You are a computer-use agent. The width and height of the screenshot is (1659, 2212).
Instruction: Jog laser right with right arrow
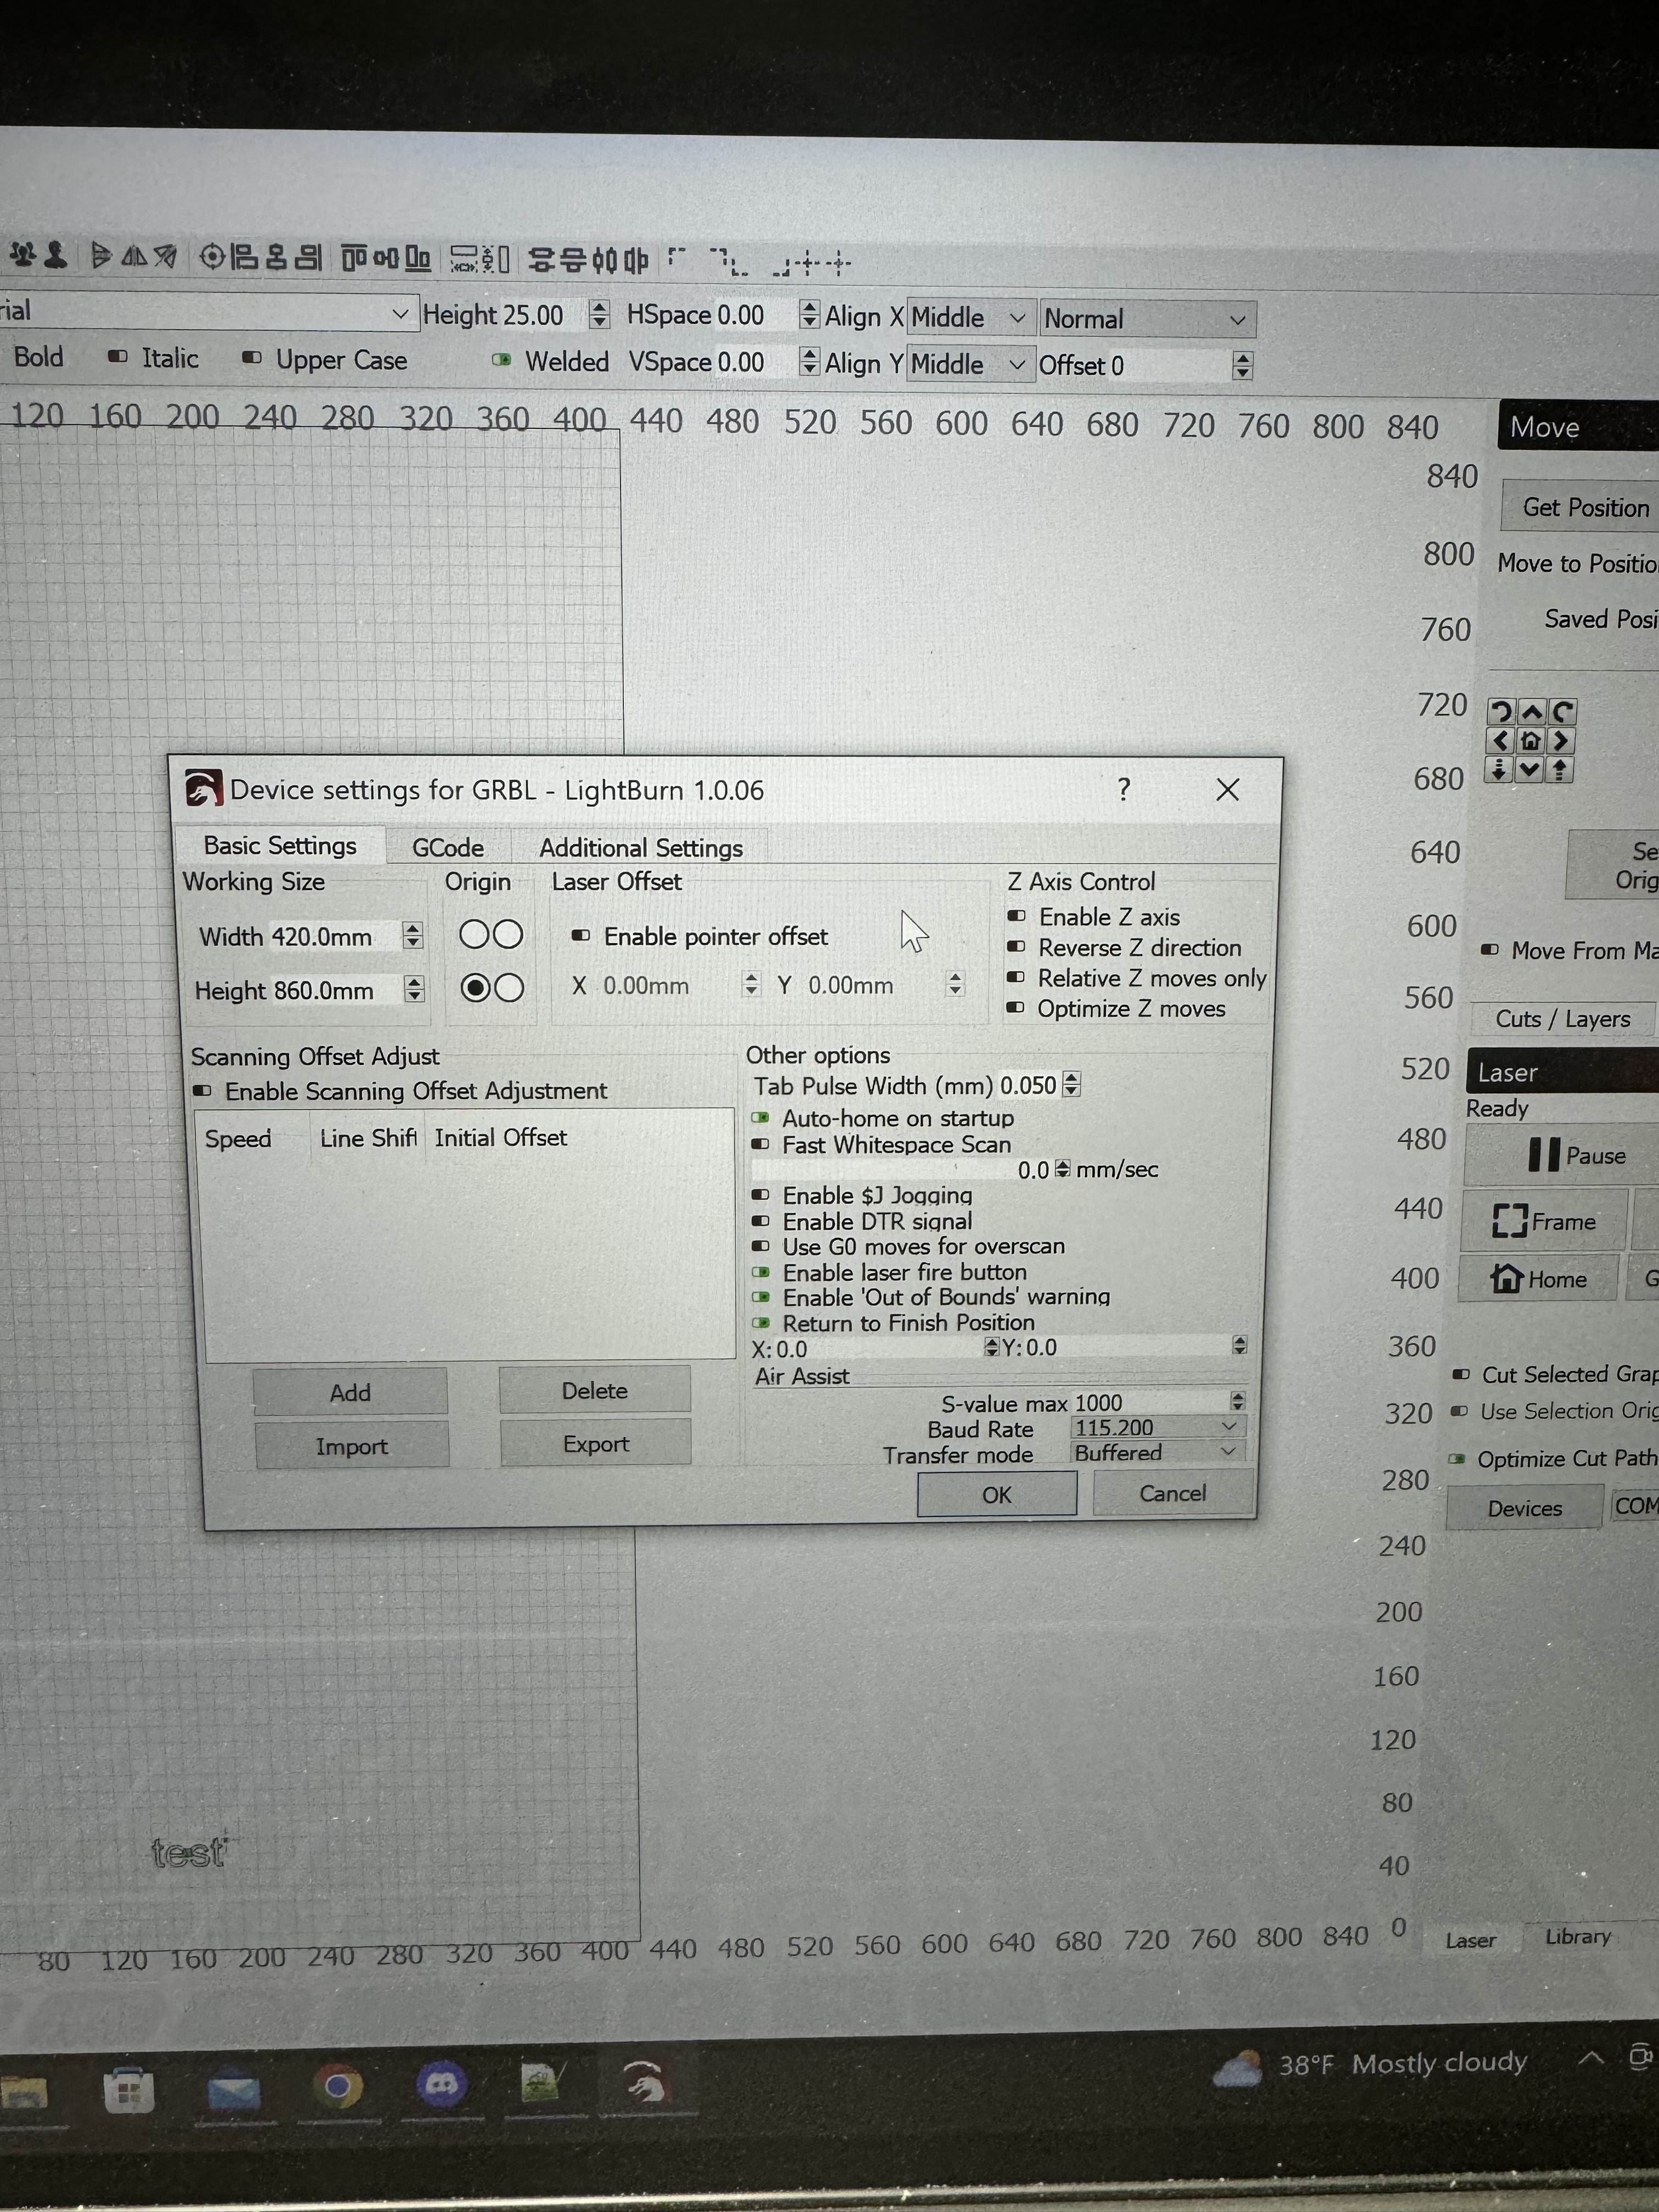[x=1561, y=741]
